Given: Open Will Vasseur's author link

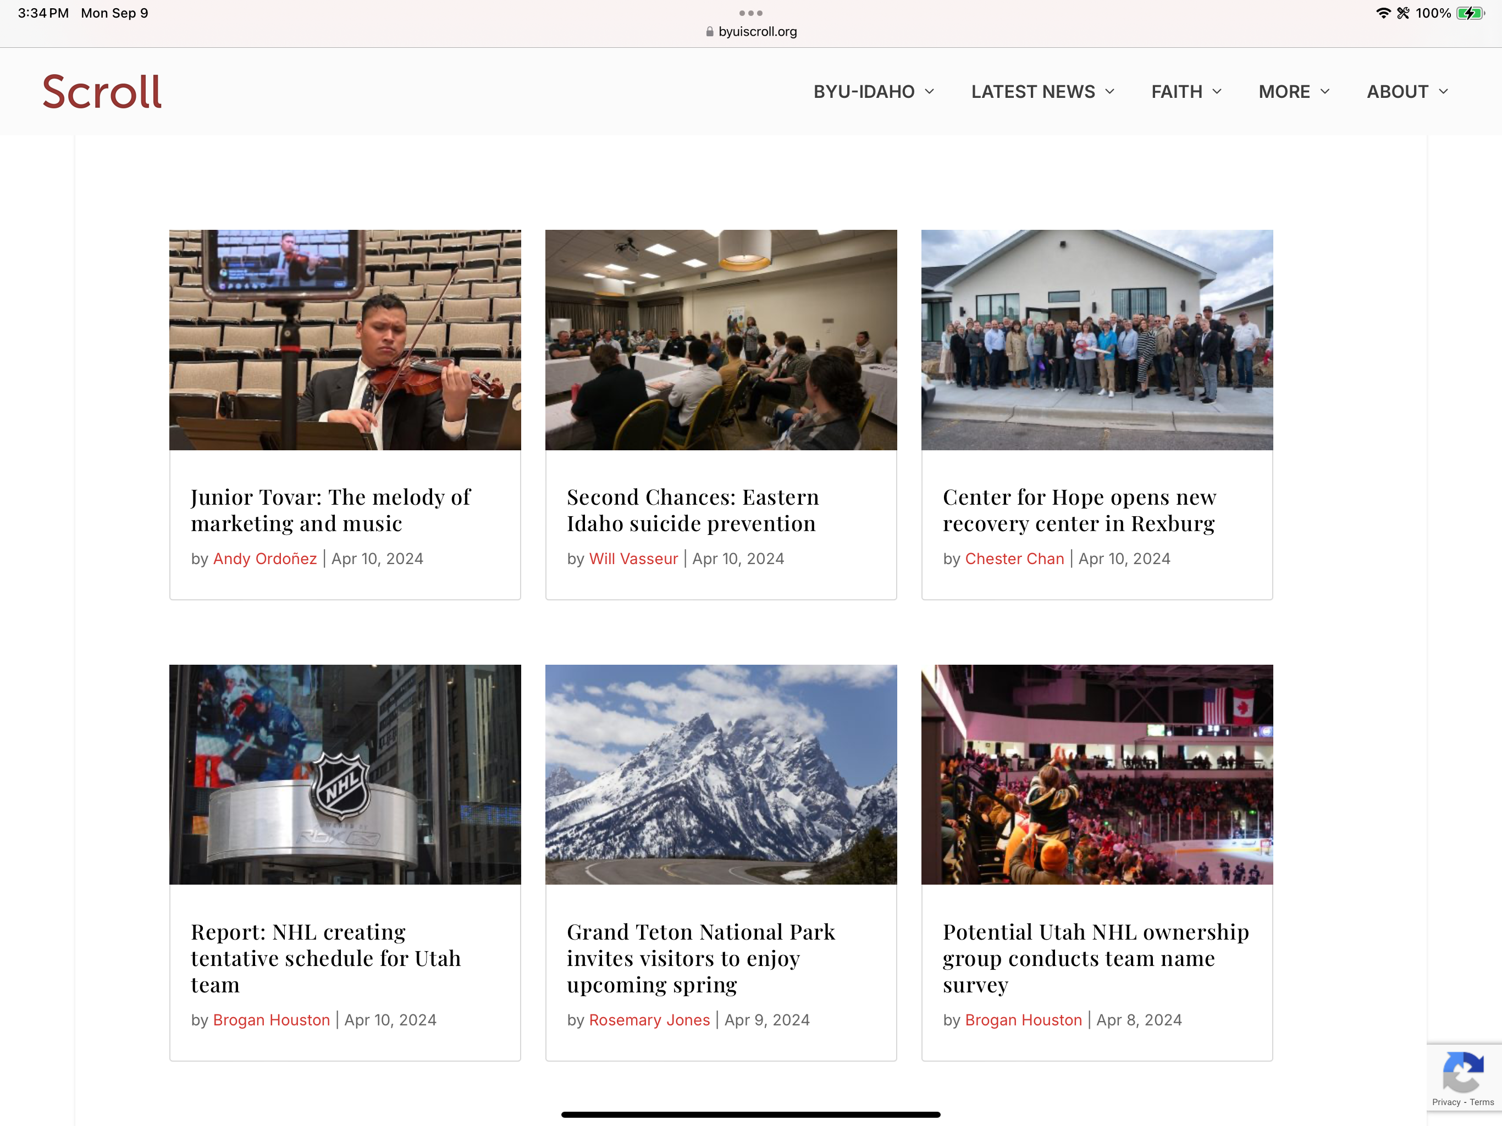Looking at the screenshot, I should (633, 559).
